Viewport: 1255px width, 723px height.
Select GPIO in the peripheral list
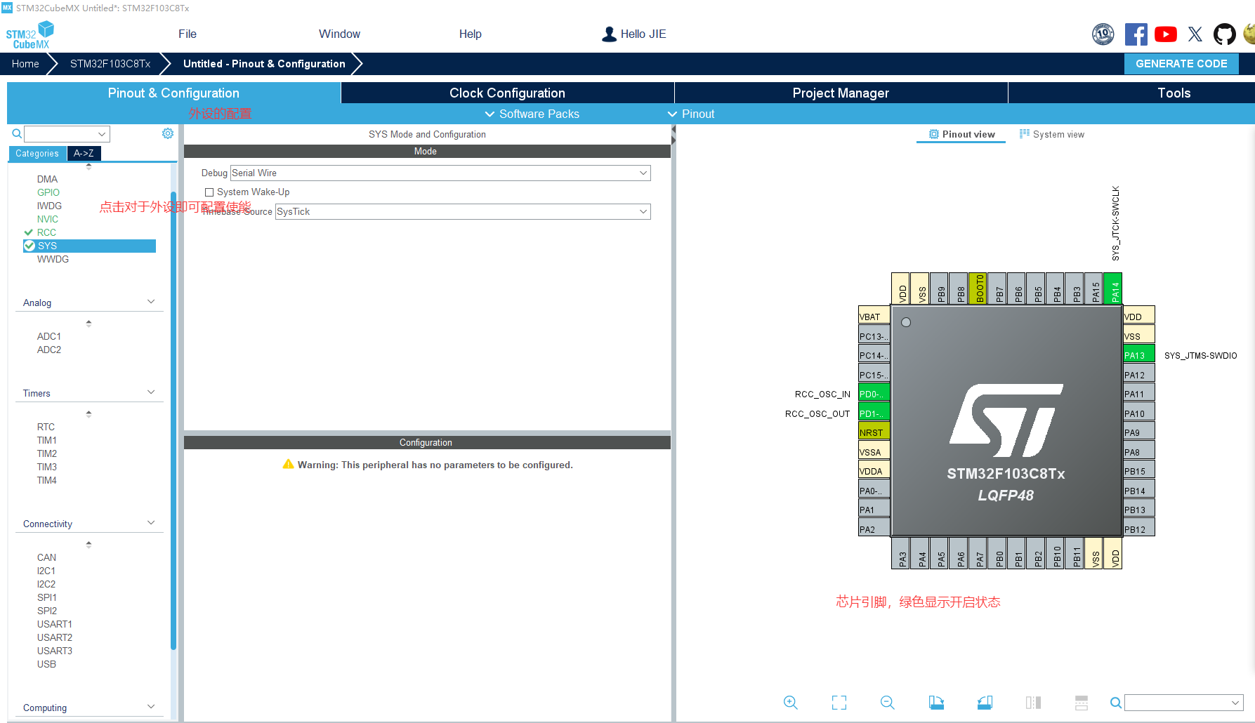pos(48,192)
